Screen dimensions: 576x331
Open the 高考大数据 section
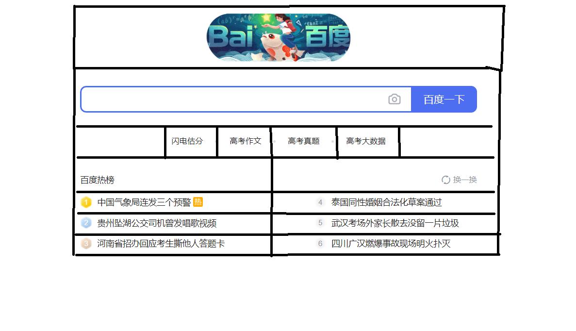tap(366, 142)
